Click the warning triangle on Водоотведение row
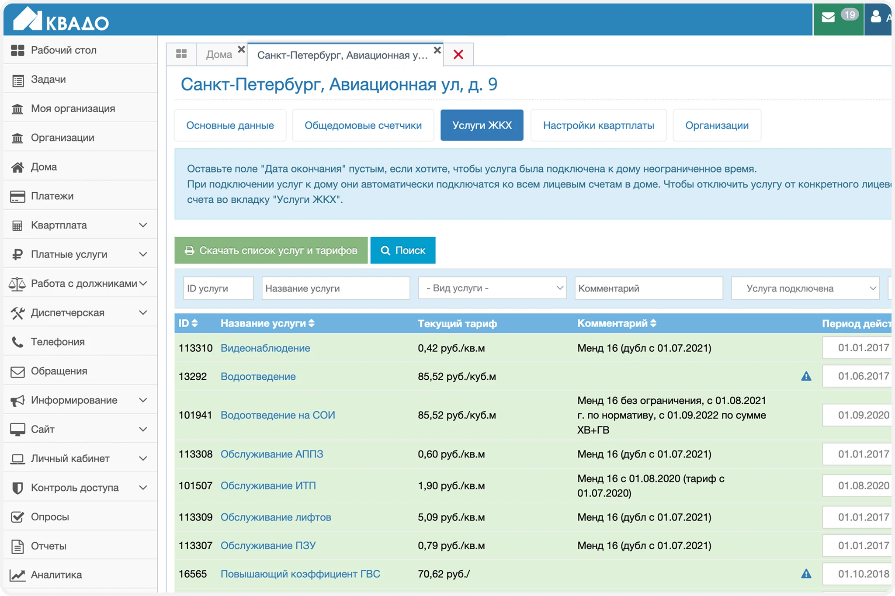 pyautogui.click(x=806, y=376)
